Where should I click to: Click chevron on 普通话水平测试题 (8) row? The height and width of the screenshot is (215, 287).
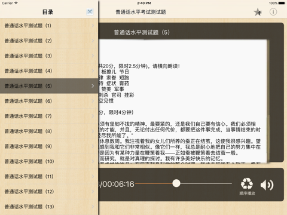[x=93, y=131]
